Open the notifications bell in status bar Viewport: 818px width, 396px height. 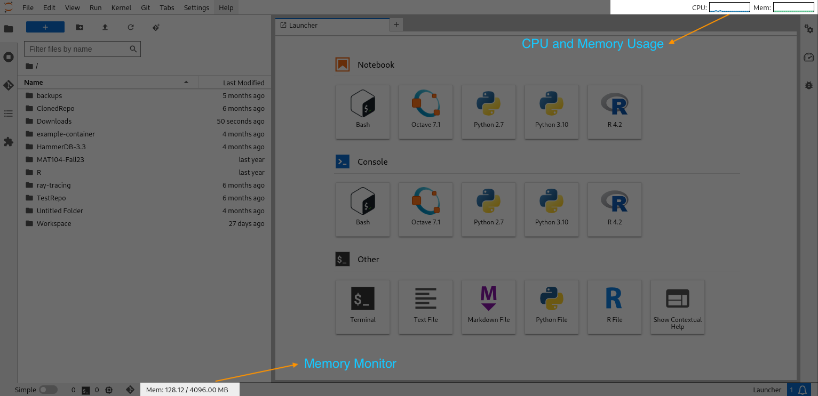coord(802,390)
